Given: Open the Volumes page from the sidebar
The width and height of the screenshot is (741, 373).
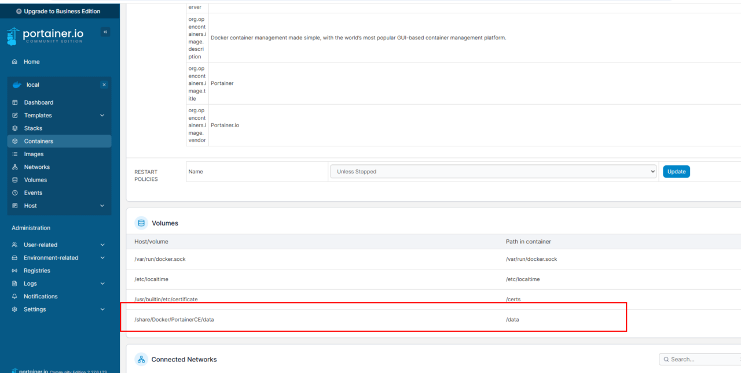Looking at the screenshot, I should (x=35, y=180).
